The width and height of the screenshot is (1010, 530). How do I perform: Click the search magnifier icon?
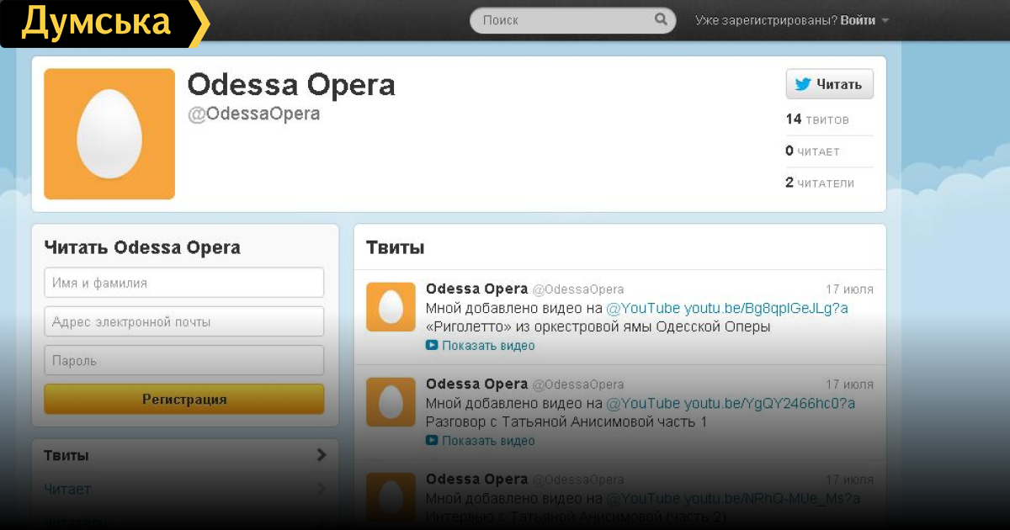[661, 19]
